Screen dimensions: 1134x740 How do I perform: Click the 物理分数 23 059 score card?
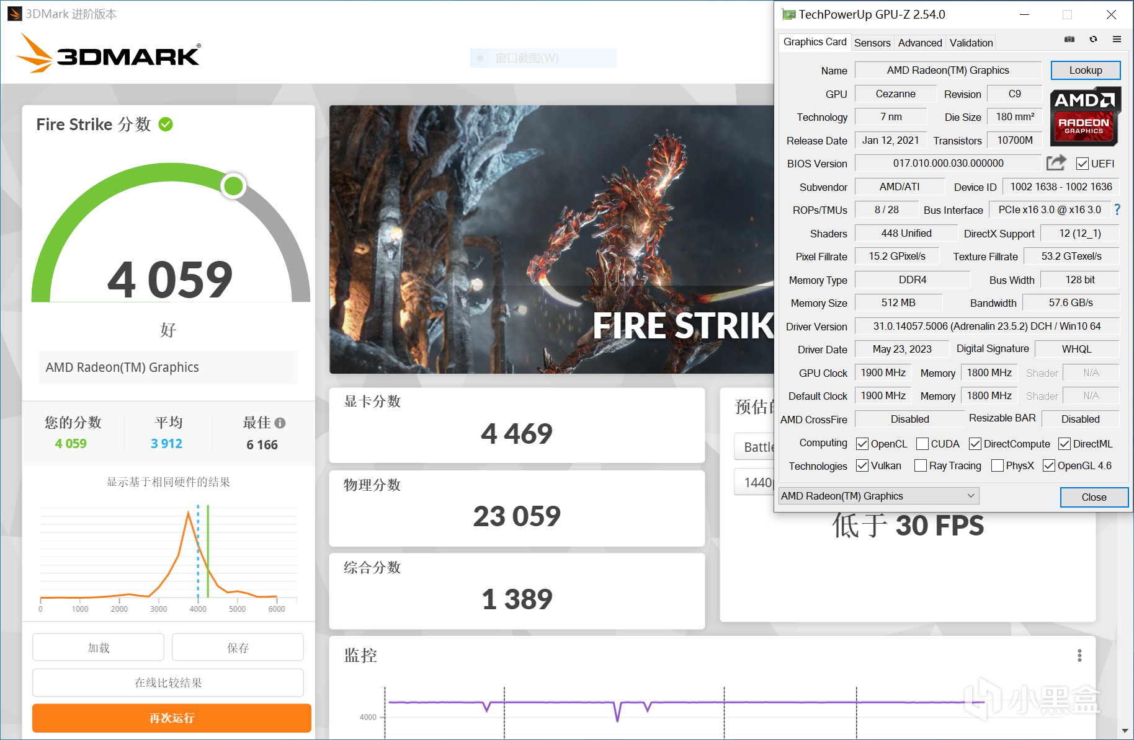click(517, 508)
